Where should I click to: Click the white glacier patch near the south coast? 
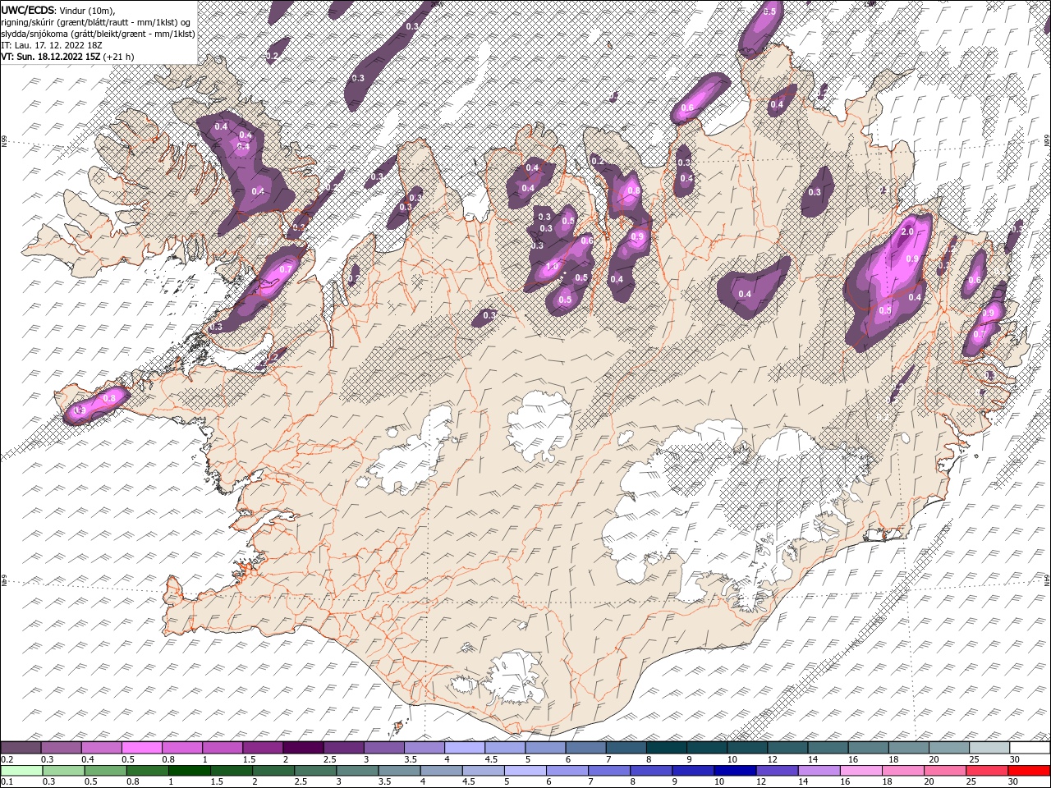(516, 677)
